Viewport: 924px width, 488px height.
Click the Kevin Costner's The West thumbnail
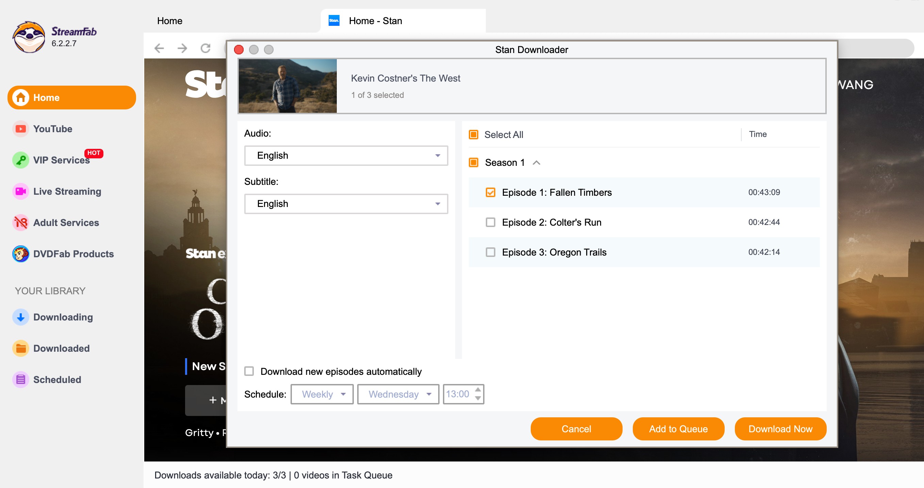288,86
